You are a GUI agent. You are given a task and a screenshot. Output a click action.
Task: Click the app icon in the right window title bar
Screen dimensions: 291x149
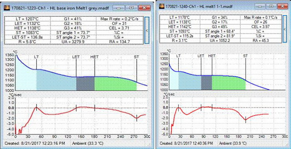click(x=162, y=6)
